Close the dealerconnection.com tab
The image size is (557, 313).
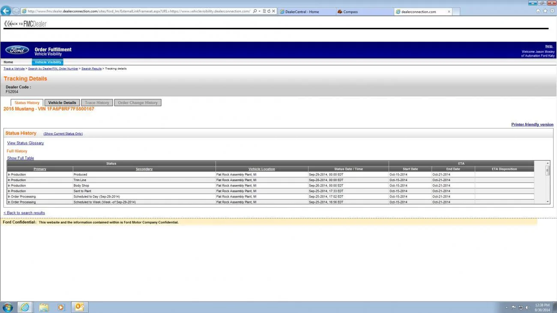click(449, 12)
